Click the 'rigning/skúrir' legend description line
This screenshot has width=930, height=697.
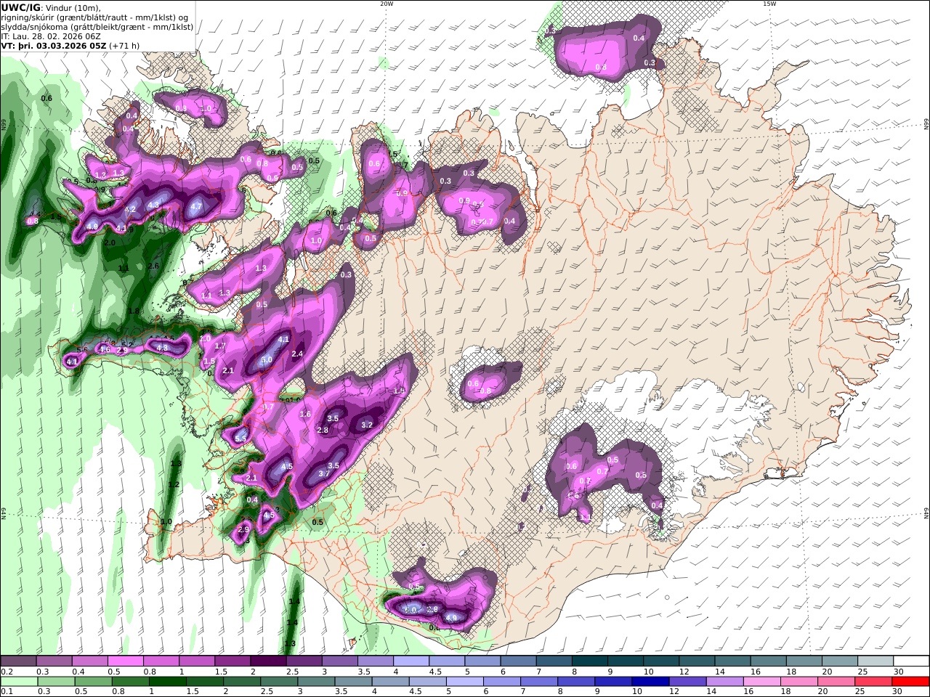(x=94, y=17)
